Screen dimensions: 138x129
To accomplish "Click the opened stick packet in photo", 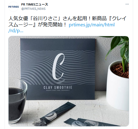I will [x=58, y=112].
